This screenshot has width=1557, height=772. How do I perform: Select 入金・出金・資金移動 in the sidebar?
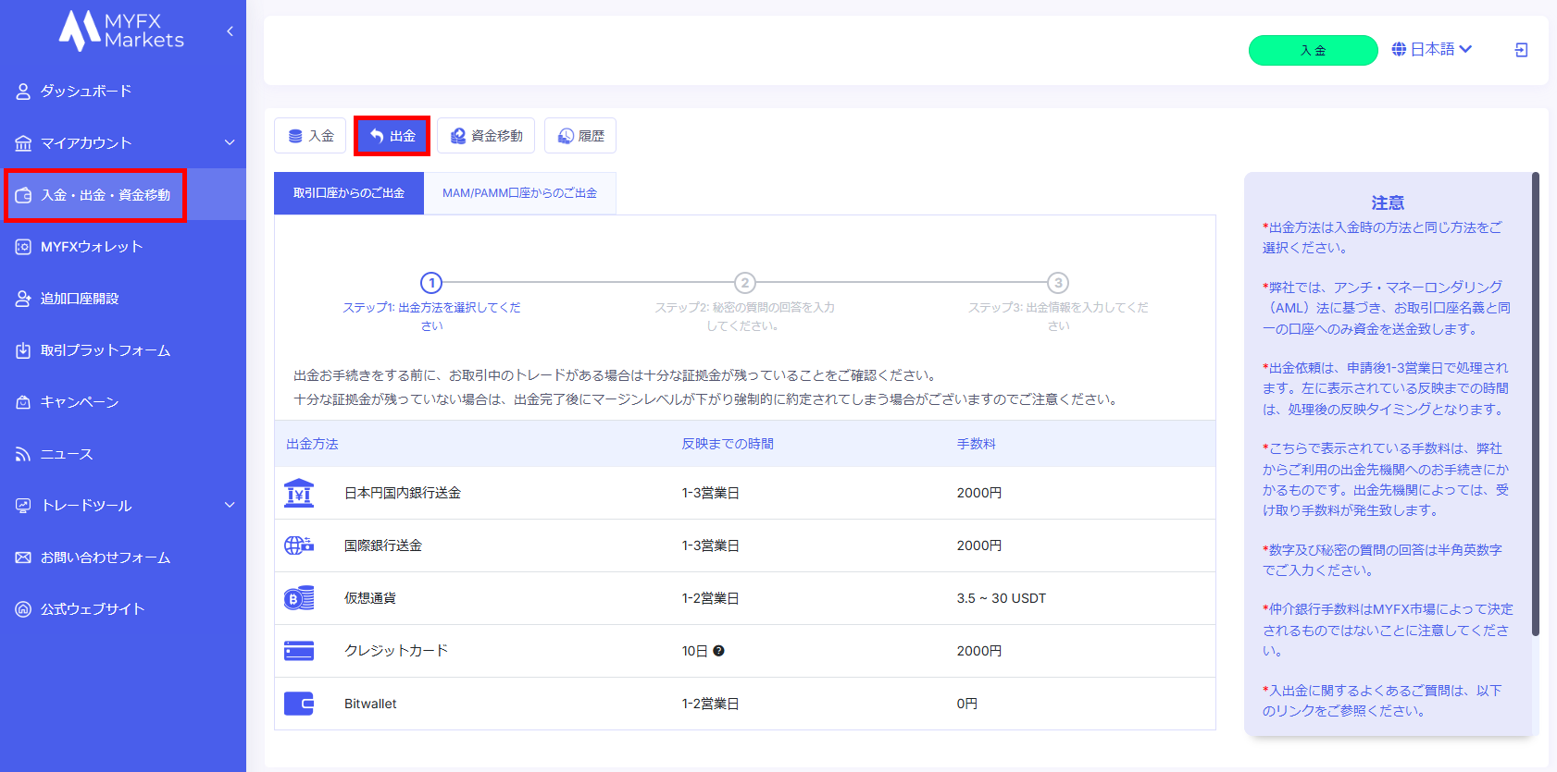(x=123, y=194)
